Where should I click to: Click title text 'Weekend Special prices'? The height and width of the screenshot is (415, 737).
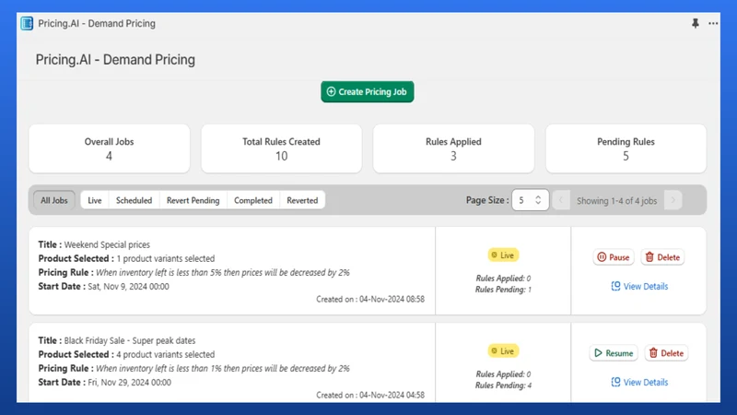click(107, 244)
